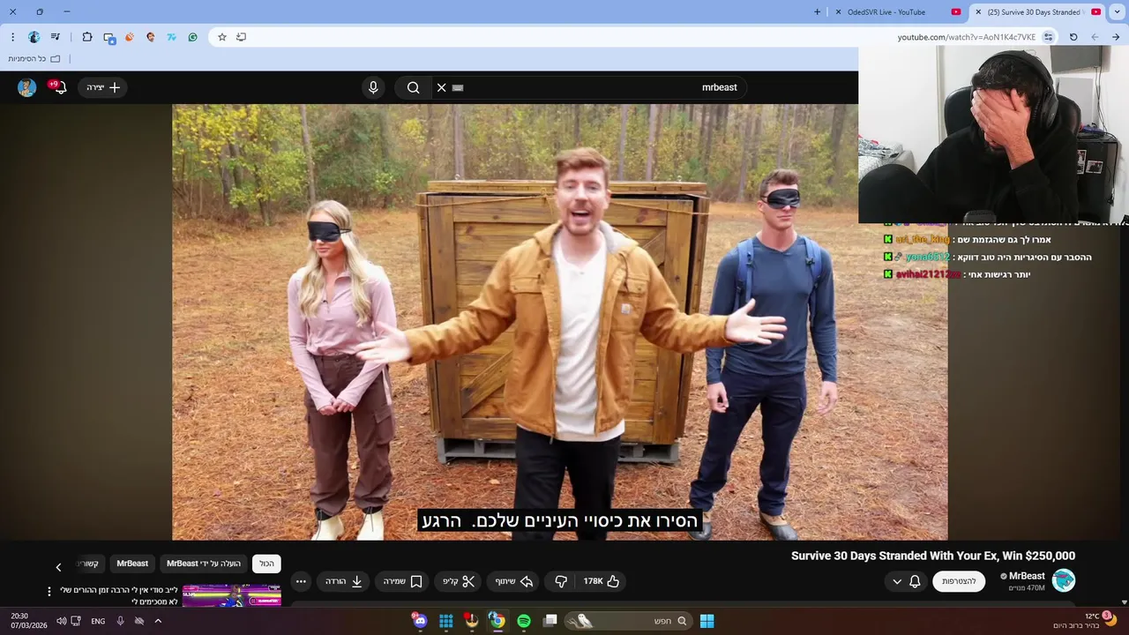Screen dimensions: 1129x635
Task: Open the Chrome profile avatar menu
Action: coord(34,37)
